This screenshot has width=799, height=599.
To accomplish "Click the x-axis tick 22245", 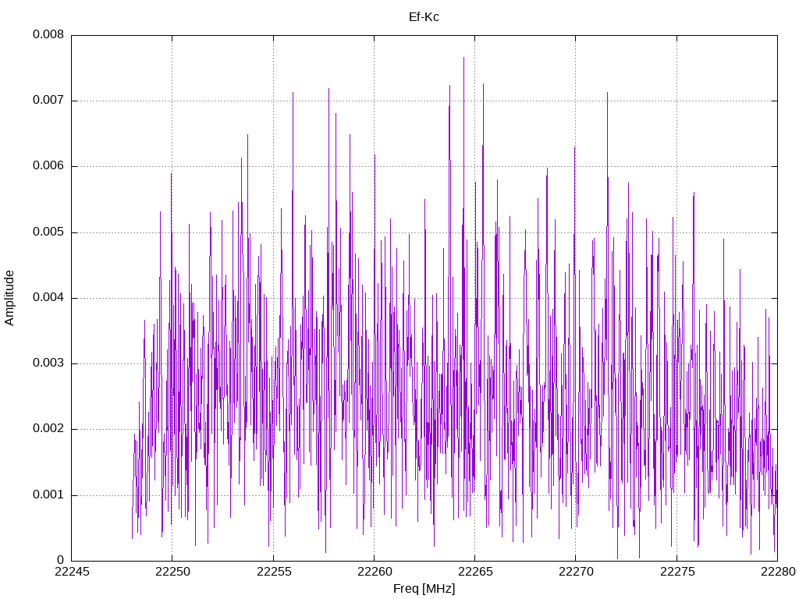I will pyautogui.click(x=71, y=572).
